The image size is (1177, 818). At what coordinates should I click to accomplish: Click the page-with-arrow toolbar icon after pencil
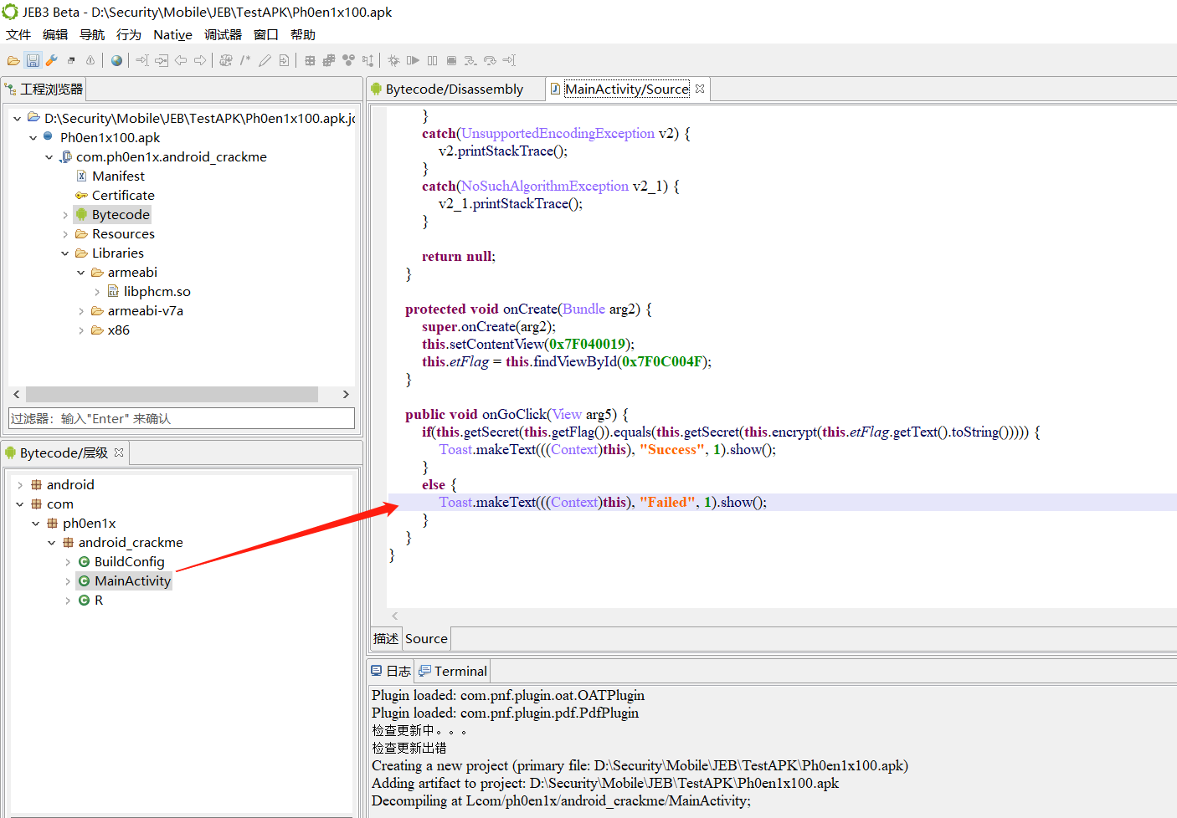284,60
